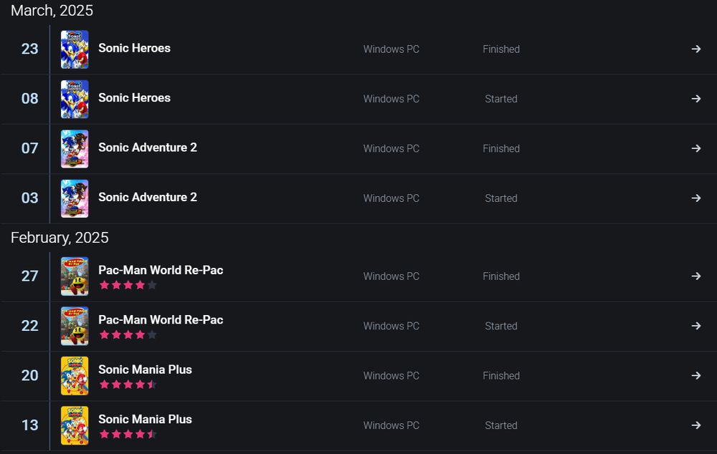Open arrow for Sonic Adventure 2 Finished entry
The image size is (717, 454).
pyautogui.click(x=696, y=148)
